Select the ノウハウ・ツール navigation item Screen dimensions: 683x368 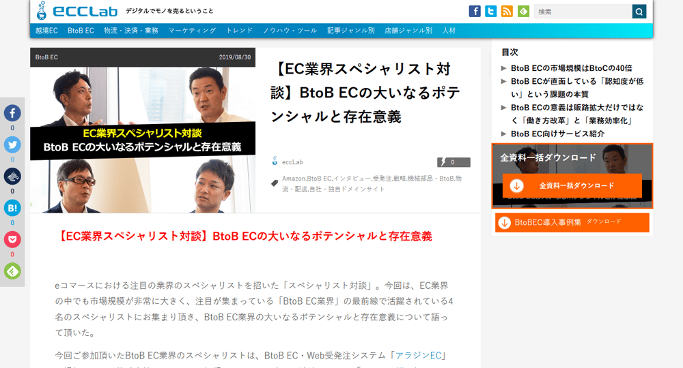(290, 31)
